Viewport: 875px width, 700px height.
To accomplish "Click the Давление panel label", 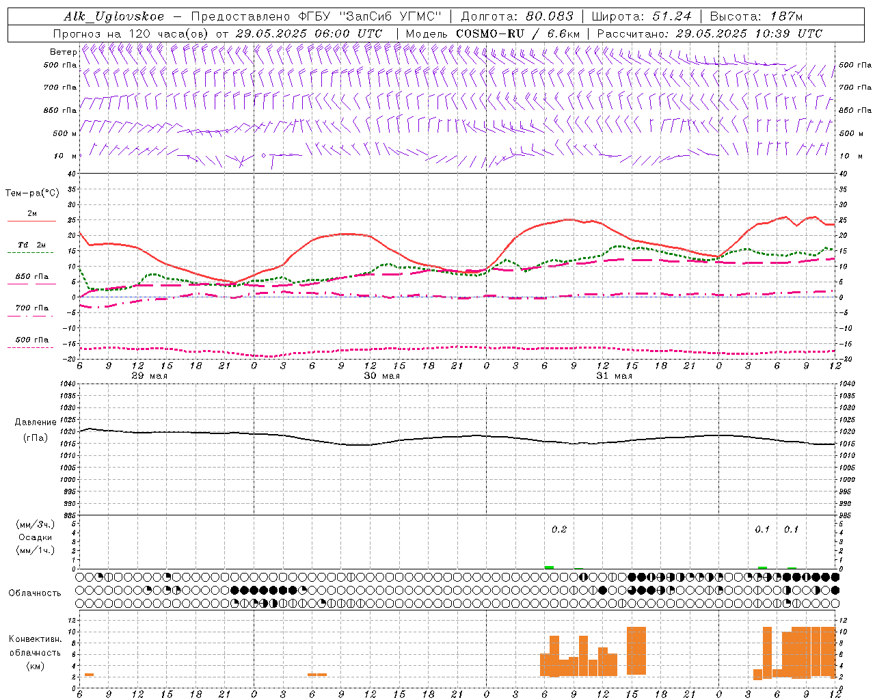I will click(x=36, y=422).
